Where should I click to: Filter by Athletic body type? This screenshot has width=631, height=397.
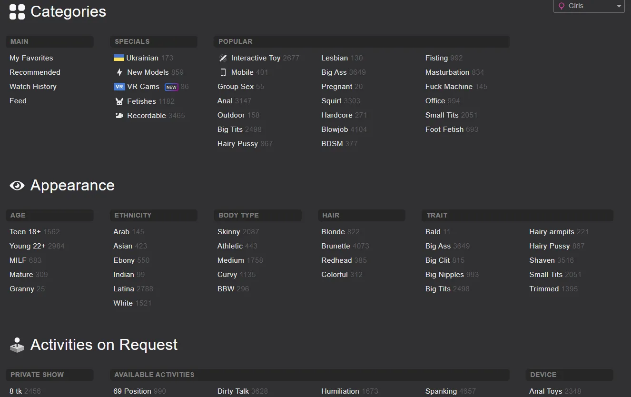230,246
